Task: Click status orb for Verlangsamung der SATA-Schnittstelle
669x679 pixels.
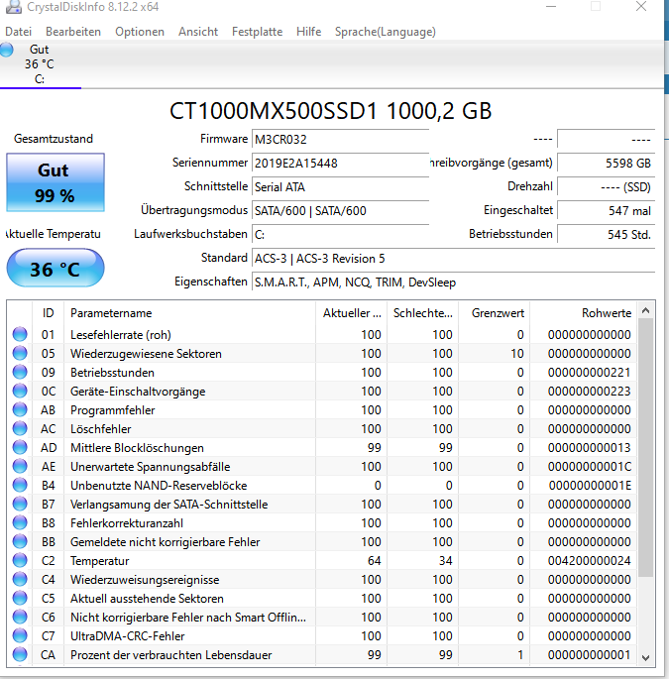Action: point(20,505)
